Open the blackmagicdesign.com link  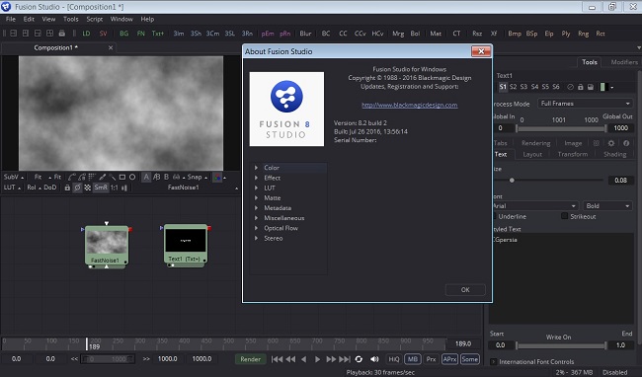click(410, 105)
